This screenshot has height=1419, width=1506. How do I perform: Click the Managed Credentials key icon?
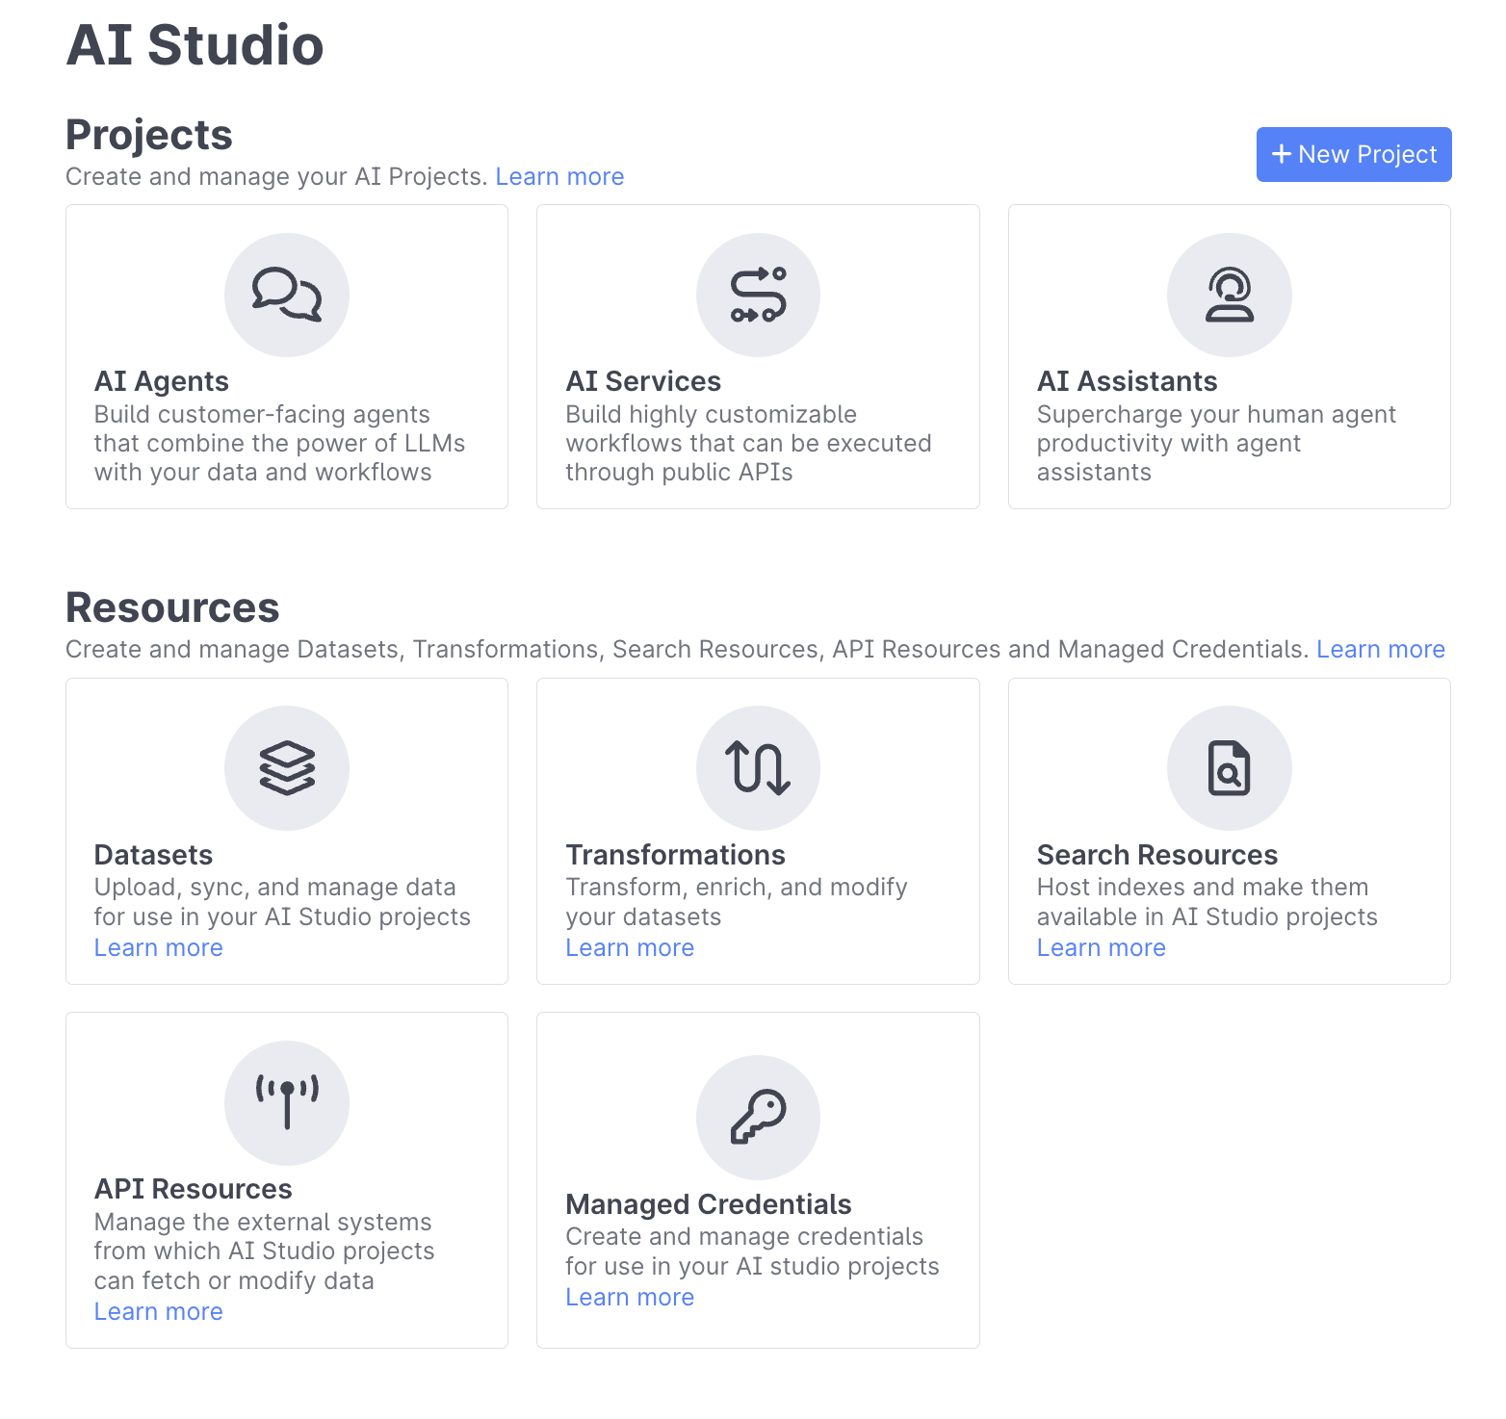pos(759,1117)
